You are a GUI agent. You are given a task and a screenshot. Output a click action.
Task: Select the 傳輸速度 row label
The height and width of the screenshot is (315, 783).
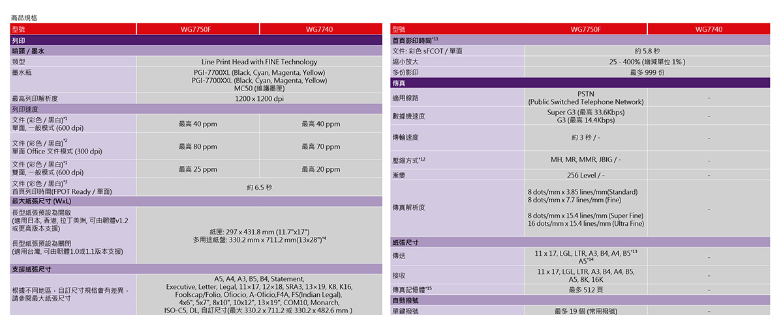click(405, 137)
